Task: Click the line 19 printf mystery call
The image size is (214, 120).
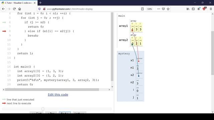Action: [x=58, y=80]
